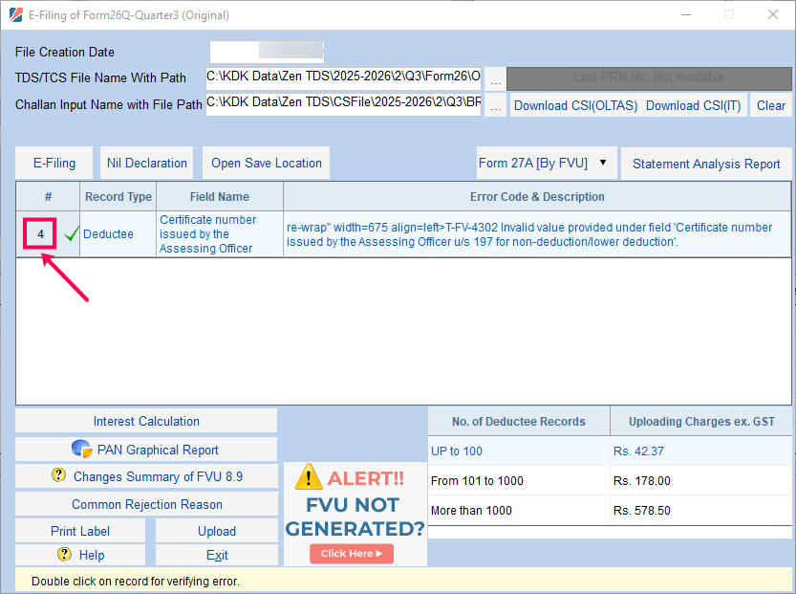Open the Statement Analysis Report

706,165
